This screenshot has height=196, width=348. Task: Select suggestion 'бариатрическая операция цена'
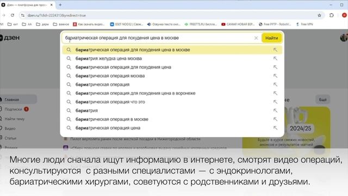(x=172, y=128)
